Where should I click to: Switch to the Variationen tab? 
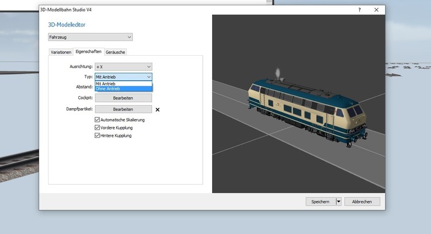(61, 52)
